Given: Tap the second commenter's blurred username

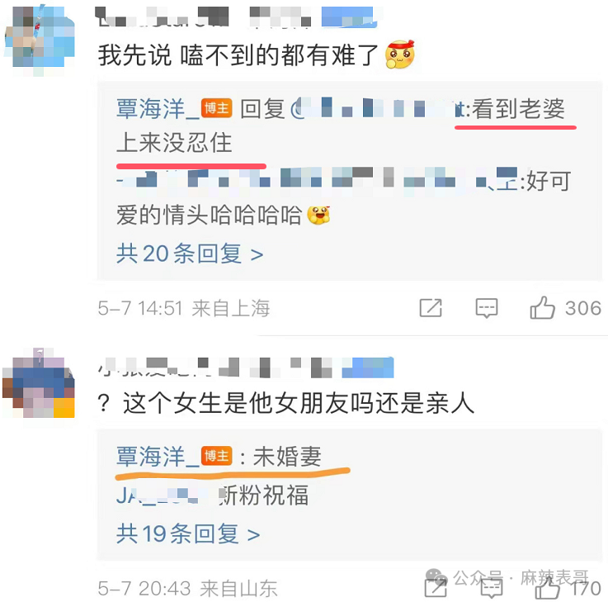Looking at the screenshot, I should pyautogui.click(x=246, y=367).
